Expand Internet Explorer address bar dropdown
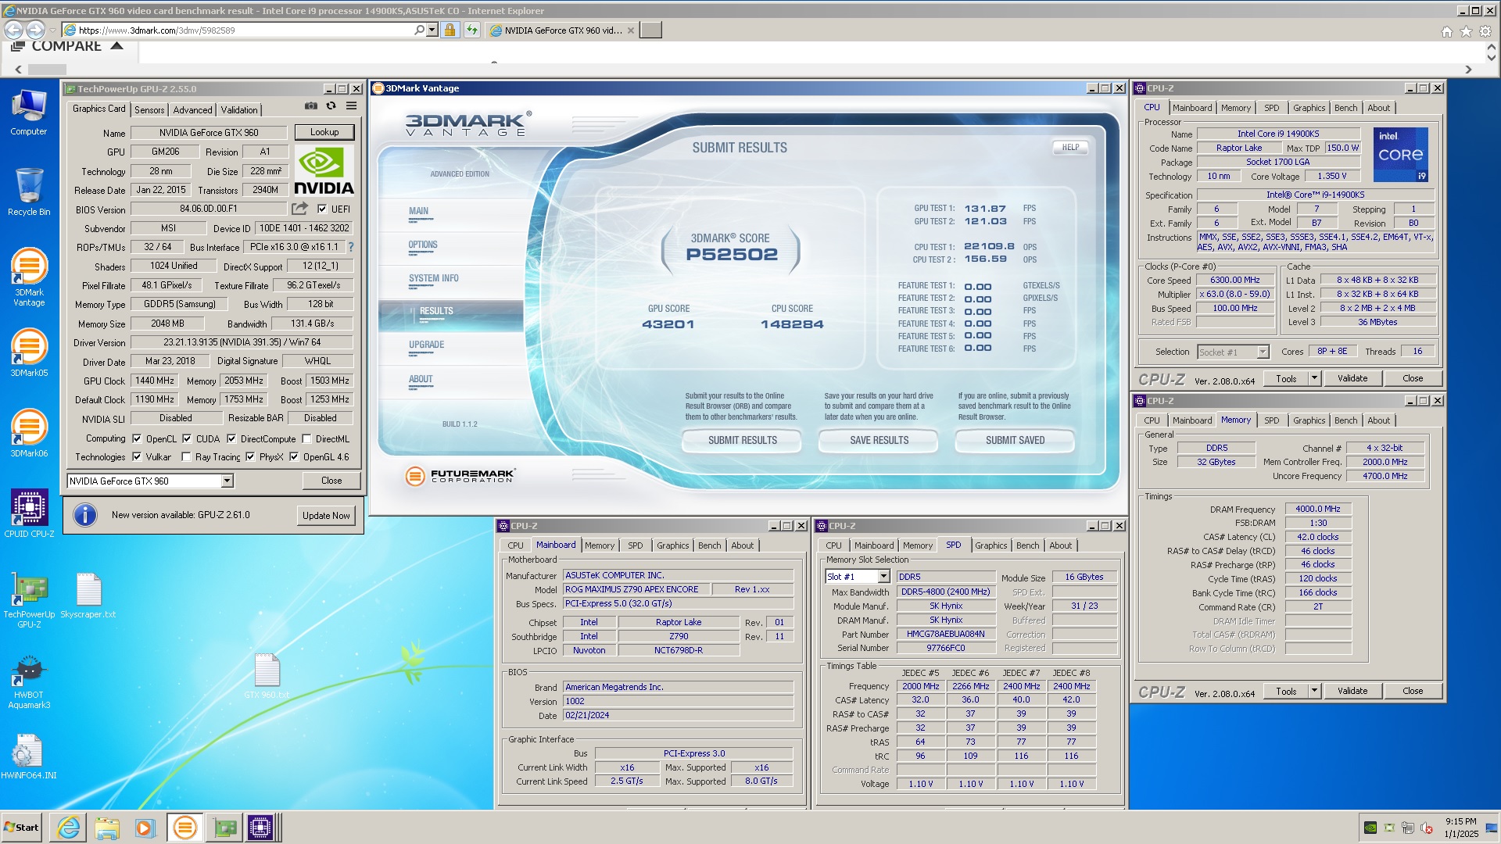The height and width of the screenshot is (844, 1501). pyautogui.click(x=432, y=30)
